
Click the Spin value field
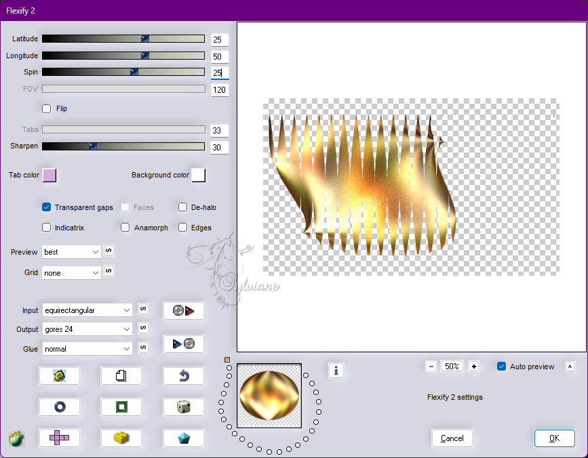220,72
